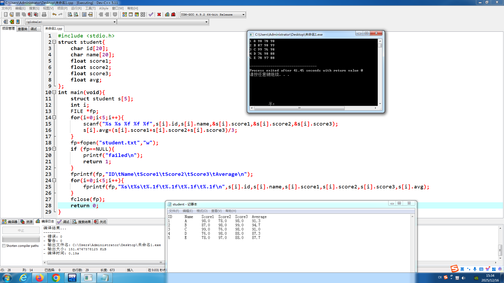Select the 编译器 bottom panel tab
The width and height of the screenshot is (504, 283).
pyautogui.click(x=10, y=222)
